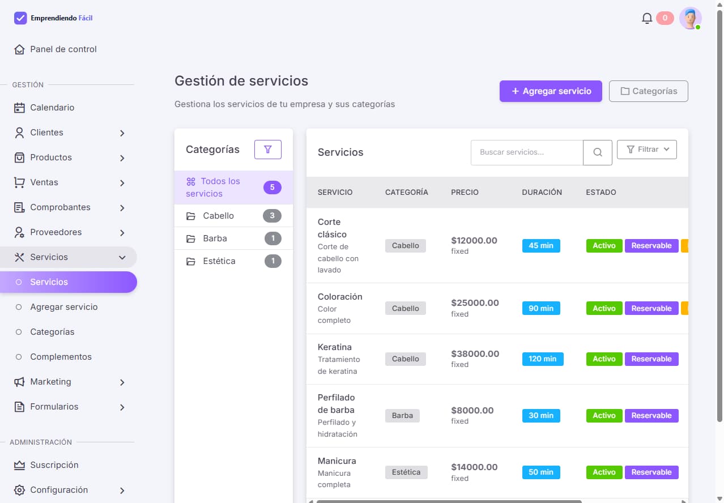This screenshot has height=503, width=724.
Task: Click the Perfilado de barba service name
Action: pyautogui.click(x=336, y=404)
